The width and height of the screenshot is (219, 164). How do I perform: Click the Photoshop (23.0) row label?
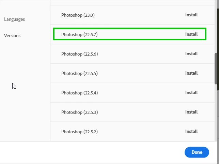pos(78,15)
